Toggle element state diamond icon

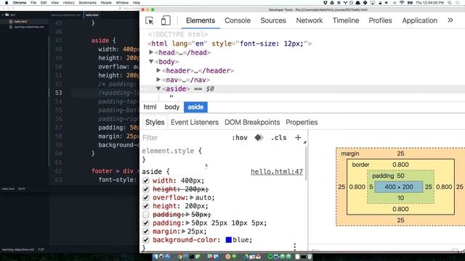(x=259, y=138)
